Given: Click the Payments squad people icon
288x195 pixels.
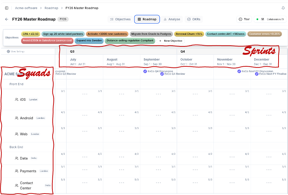Looking at the screenshot, I should click(17, 171).
